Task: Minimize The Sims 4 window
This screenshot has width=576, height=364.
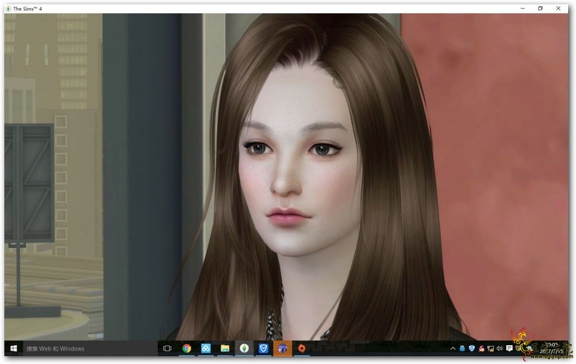Action: pos(523,8)
